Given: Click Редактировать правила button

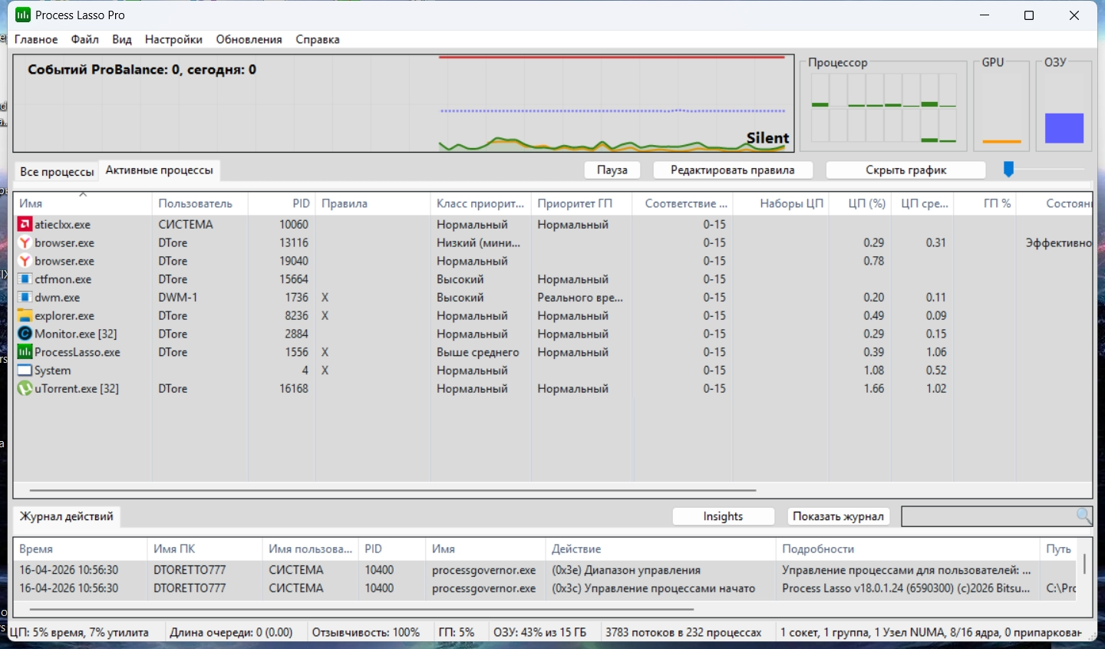Looking at the screenshot, I should tap(733, 170).
